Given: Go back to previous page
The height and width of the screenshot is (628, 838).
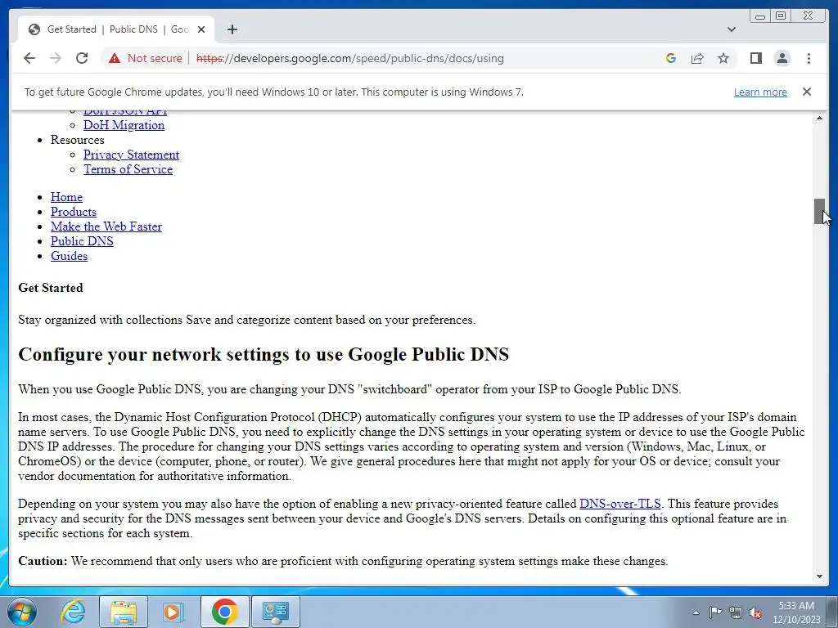Looking at the screenshot, I should click(x=29, y=58).
